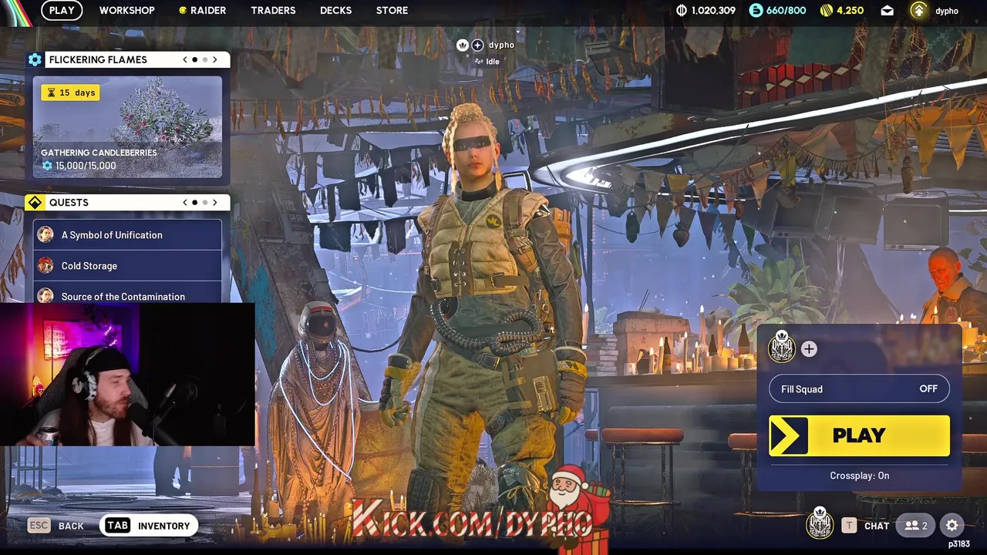Open quest A Symbol of Unification

(x=127, y=234)
